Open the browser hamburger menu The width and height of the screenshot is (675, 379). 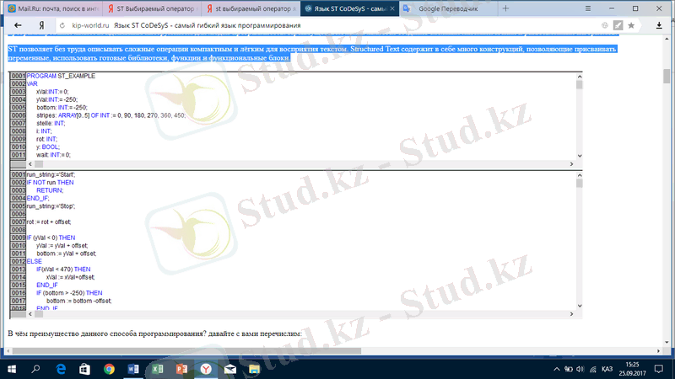pyautogui.click(x=587, y=8)
